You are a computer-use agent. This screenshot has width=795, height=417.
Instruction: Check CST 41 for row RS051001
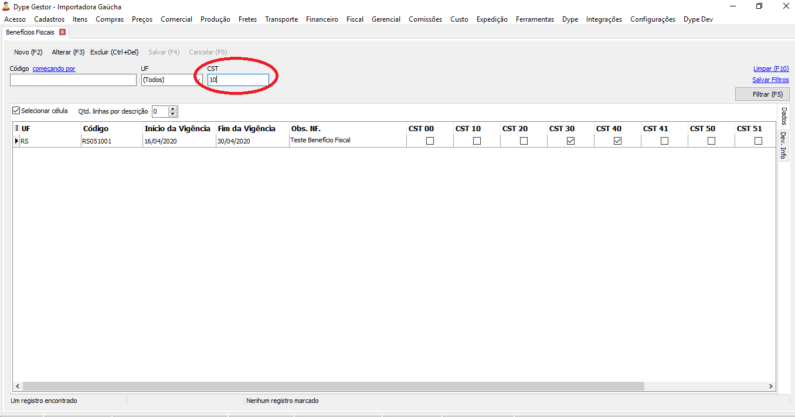pyautogui.click(x=664, y=141)
